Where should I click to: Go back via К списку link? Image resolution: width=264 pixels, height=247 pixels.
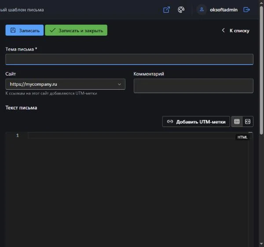(x=235, y=31)
